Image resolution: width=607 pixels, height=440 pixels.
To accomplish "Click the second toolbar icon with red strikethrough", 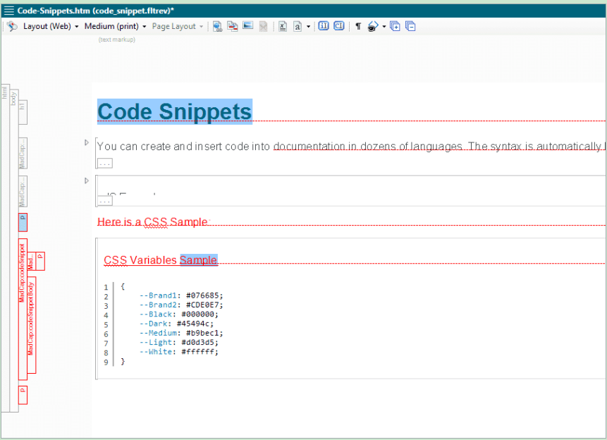I will (233, 26).
